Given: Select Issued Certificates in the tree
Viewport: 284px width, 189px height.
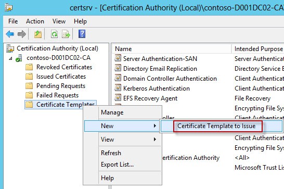Looking at the screenshot, I should pos(61,77).
